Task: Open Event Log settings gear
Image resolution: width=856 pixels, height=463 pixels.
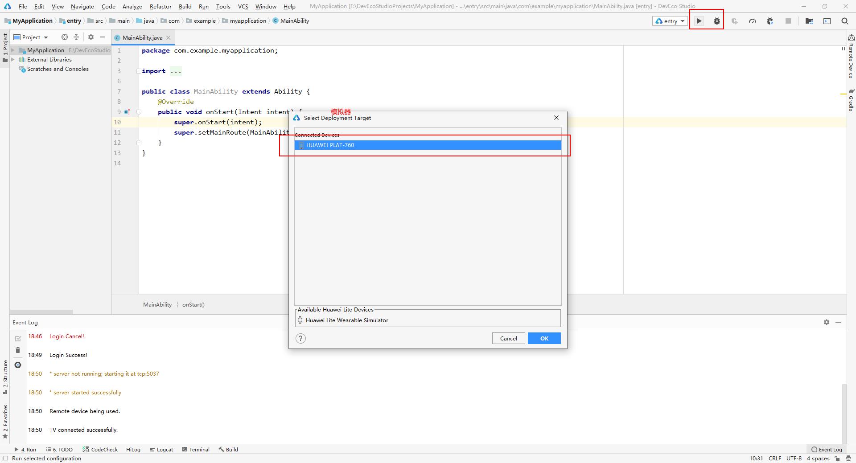Action: [x=826, y=322]
